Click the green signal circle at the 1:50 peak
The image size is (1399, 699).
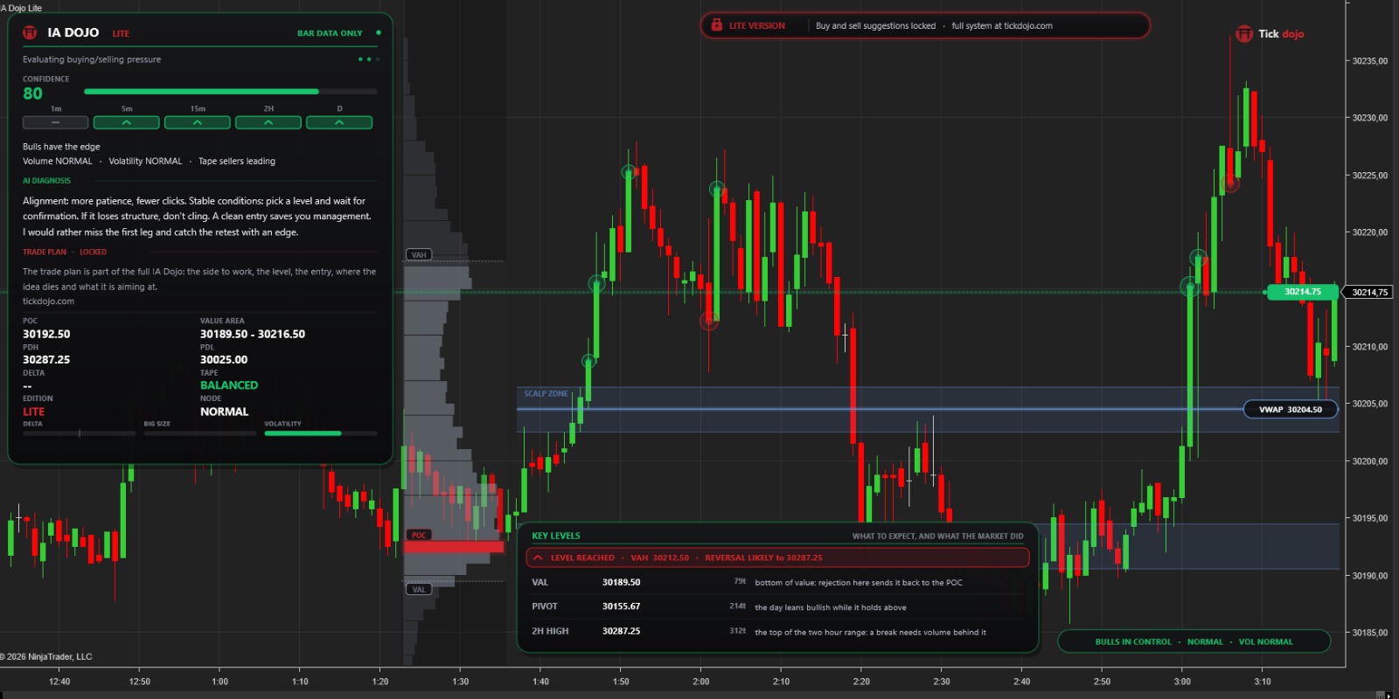tap(629, 172)
